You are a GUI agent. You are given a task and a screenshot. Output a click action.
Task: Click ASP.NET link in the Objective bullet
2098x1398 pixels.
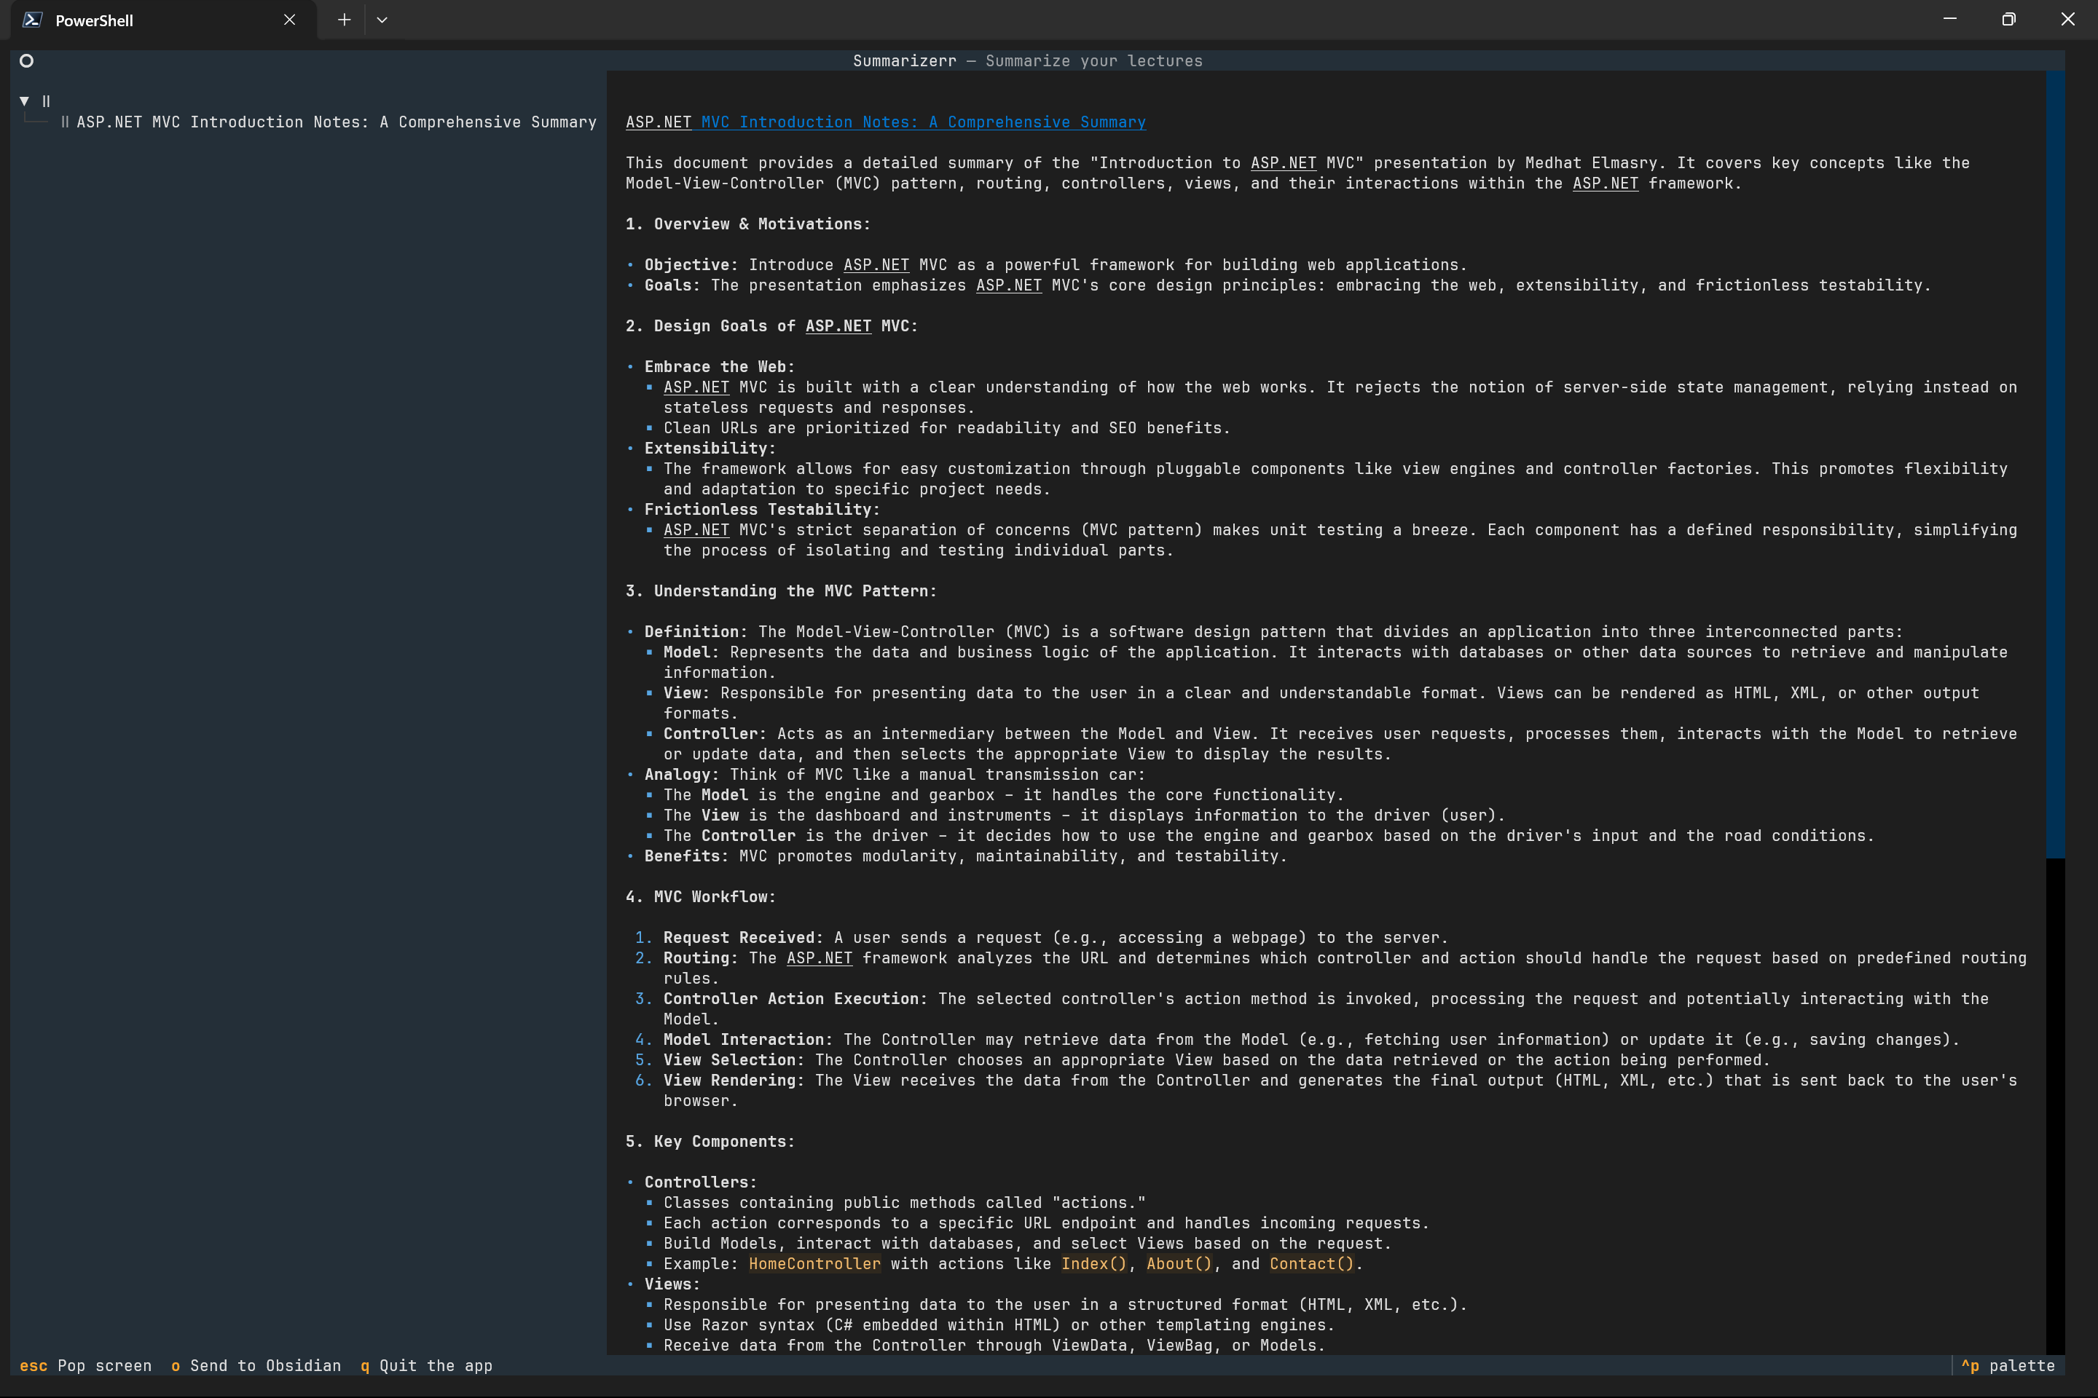(876, 265)
